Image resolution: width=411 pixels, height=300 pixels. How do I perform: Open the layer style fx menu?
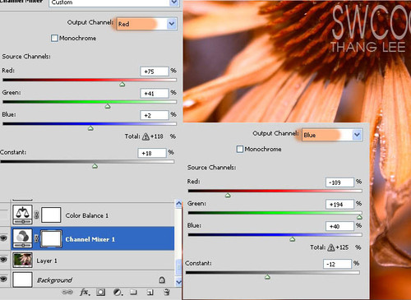pyautogui.click(x=85, y=292)
